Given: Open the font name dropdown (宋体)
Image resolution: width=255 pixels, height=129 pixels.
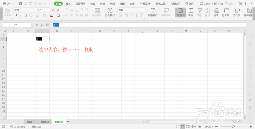Looking at the screenshot, I should [36, 10].
